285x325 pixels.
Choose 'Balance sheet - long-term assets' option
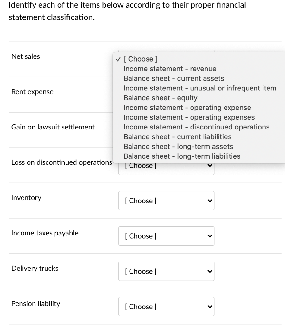pyautogui.click(x=178, y=147)
